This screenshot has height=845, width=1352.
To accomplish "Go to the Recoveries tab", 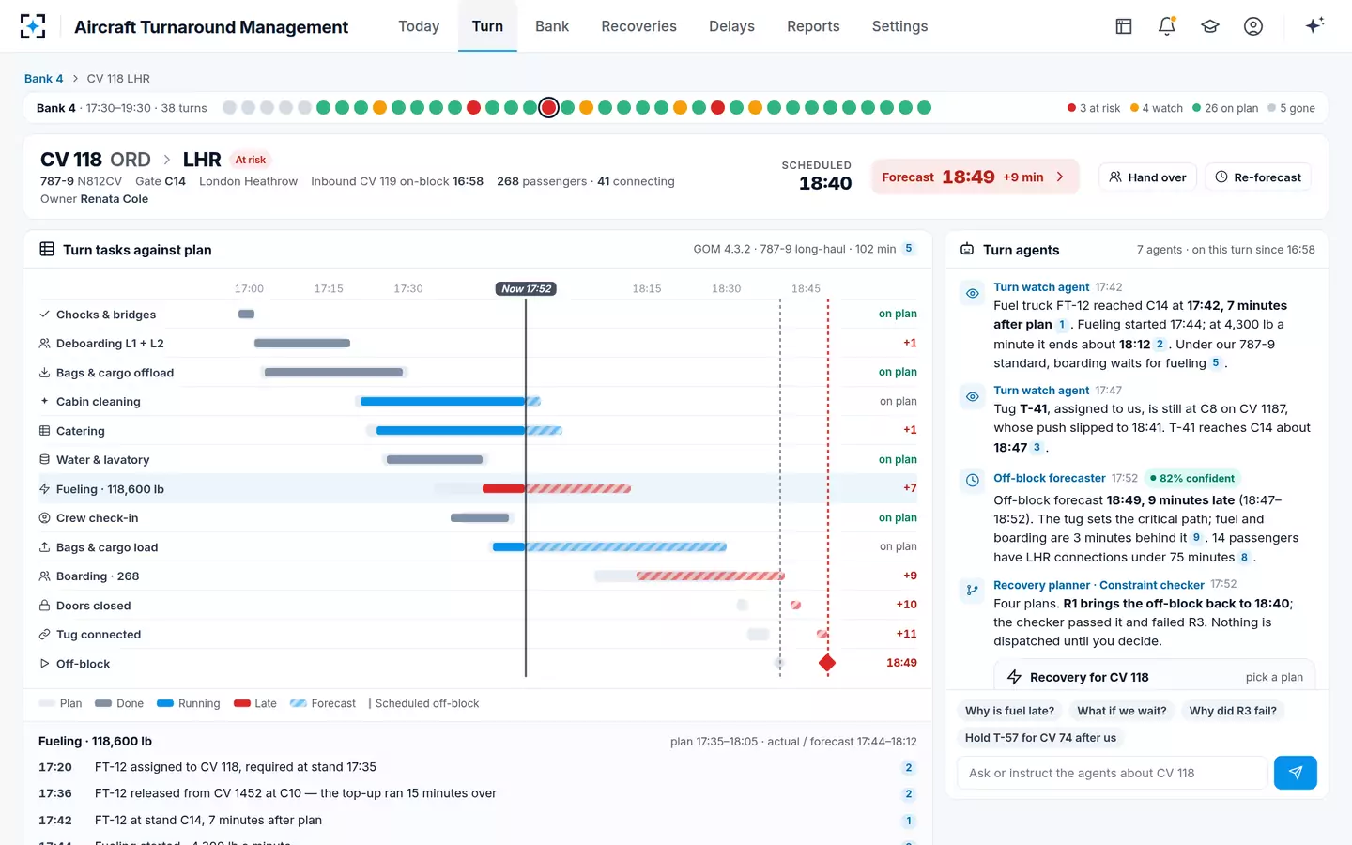I will coord(638,26).
